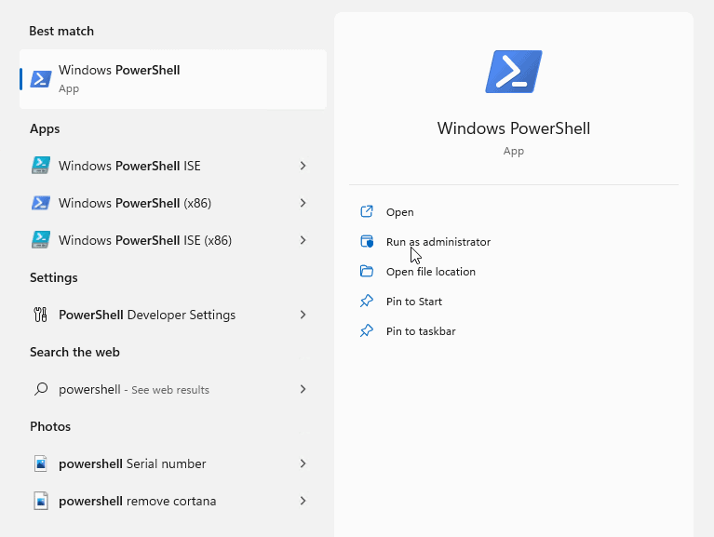Click the Open file location folder icon
This screenshot has width=714, height=537.
[x=367, y=271]
